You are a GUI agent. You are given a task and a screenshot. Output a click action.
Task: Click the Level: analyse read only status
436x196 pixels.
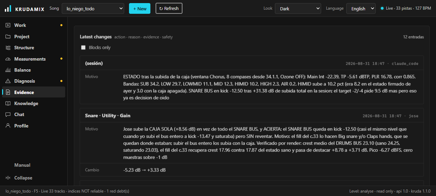(x=390, y=191)
